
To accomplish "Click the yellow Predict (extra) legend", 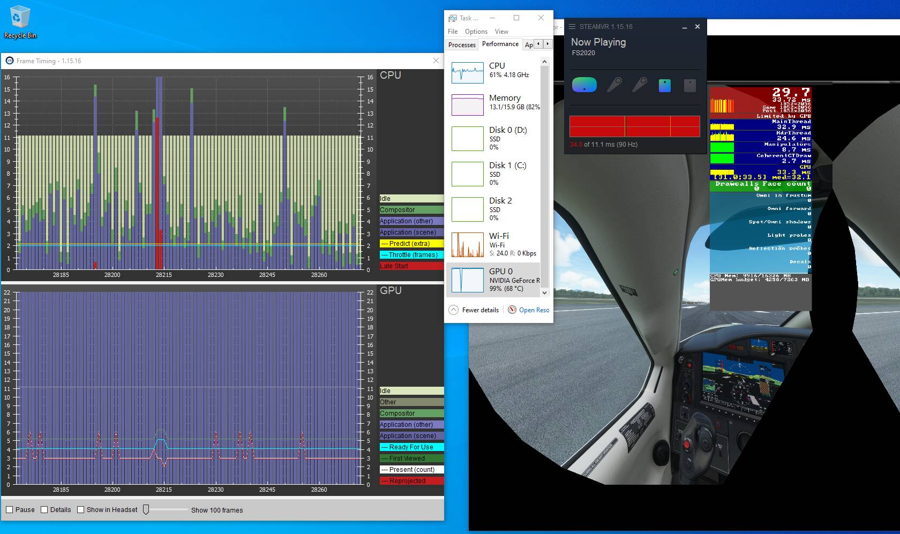I will click(x=411, y=244).
